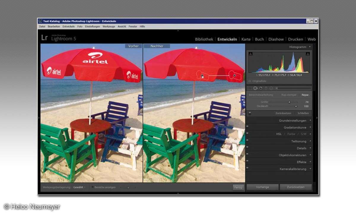This screenshot has height=213, width=356.
Task: Expand the Details panel
Action: point(310,148)
